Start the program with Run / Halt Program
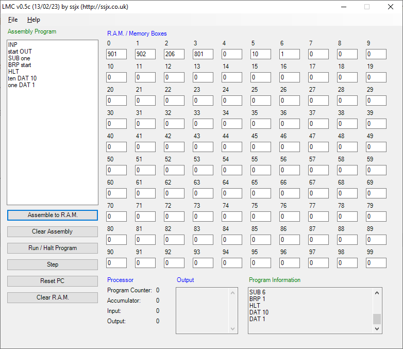Image resolution: width=403 pixels, height=349 pixels. [52, 248]
